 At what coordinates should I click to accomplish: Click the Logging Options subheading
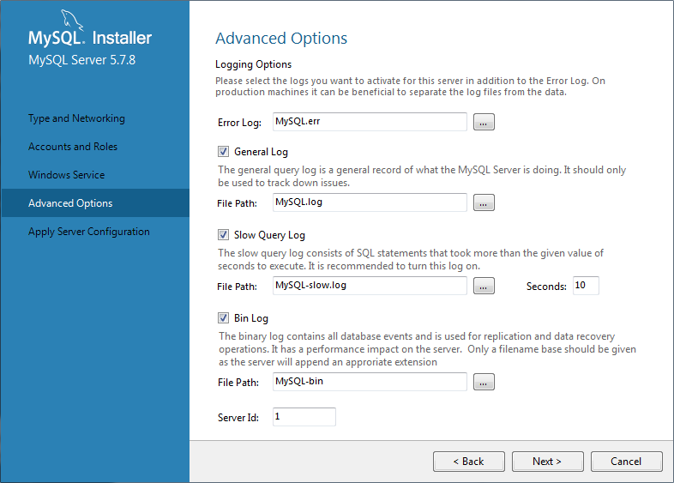click(253, 64)
